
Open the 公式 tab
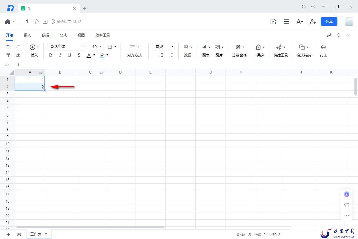click(x=63, y=35)
